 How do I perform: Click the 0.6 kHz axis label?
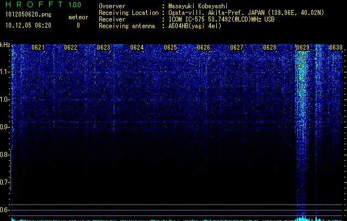(x=4, y=210)
